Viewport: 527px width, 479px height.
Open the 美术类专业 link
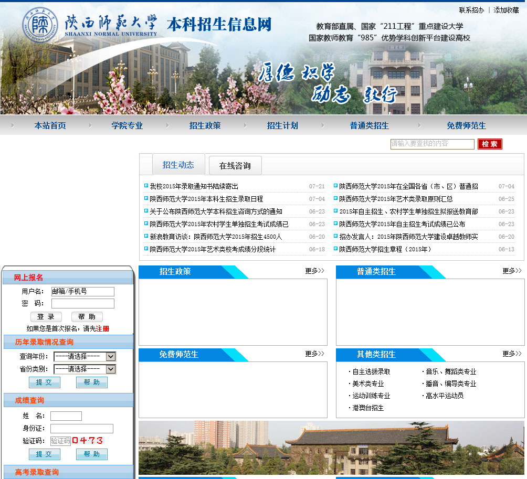(368, 384)
